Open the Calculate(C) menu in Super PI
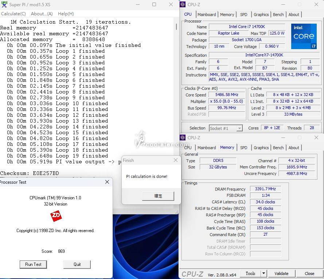Viewport: 324px width, 279px height. (13, 14)
